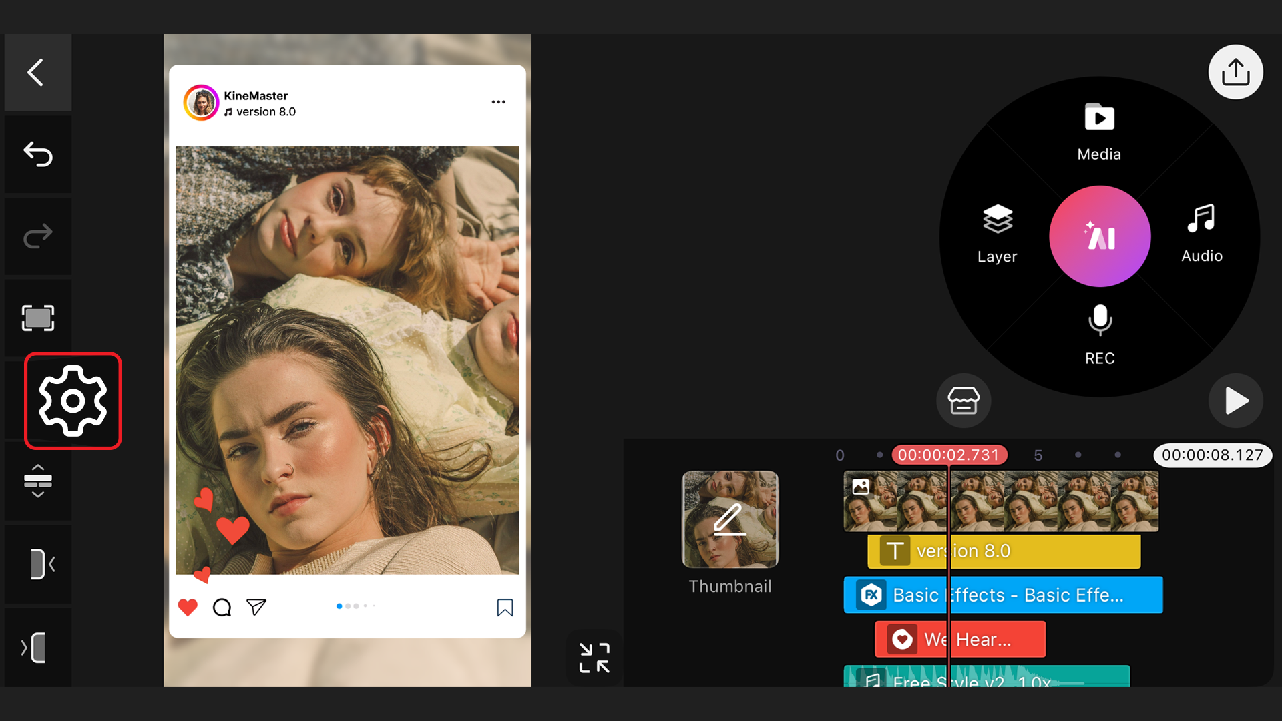Redo the undone action
The image size is (1282, 721).
(x=37, y=236)
